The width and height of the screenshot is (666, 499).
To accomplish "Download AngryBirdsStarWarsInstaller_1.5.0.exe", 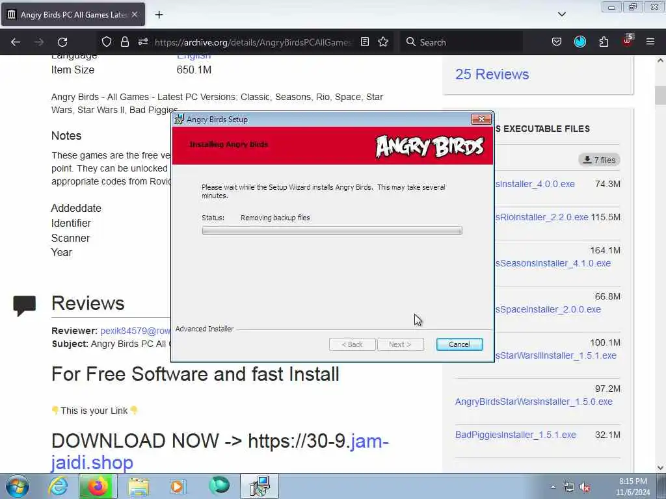I will coord(534,402).
